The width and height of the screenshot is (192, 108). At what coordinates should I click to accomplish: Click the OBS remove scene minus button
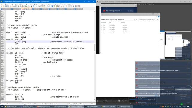pos(100,101)
